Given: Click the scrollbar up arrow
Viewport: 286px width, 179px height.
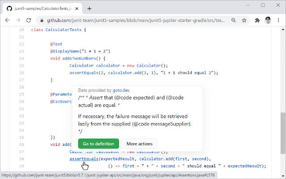Looking at the screenshot, I should tap(283, 29).
